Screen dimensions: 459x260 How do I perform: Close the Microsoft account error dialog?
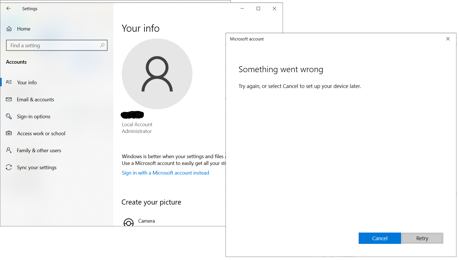click(448, 39)
